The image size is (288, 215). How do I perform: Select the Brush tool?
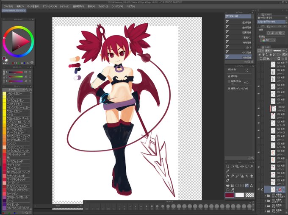pyautogui.click(x=237, y=176)
